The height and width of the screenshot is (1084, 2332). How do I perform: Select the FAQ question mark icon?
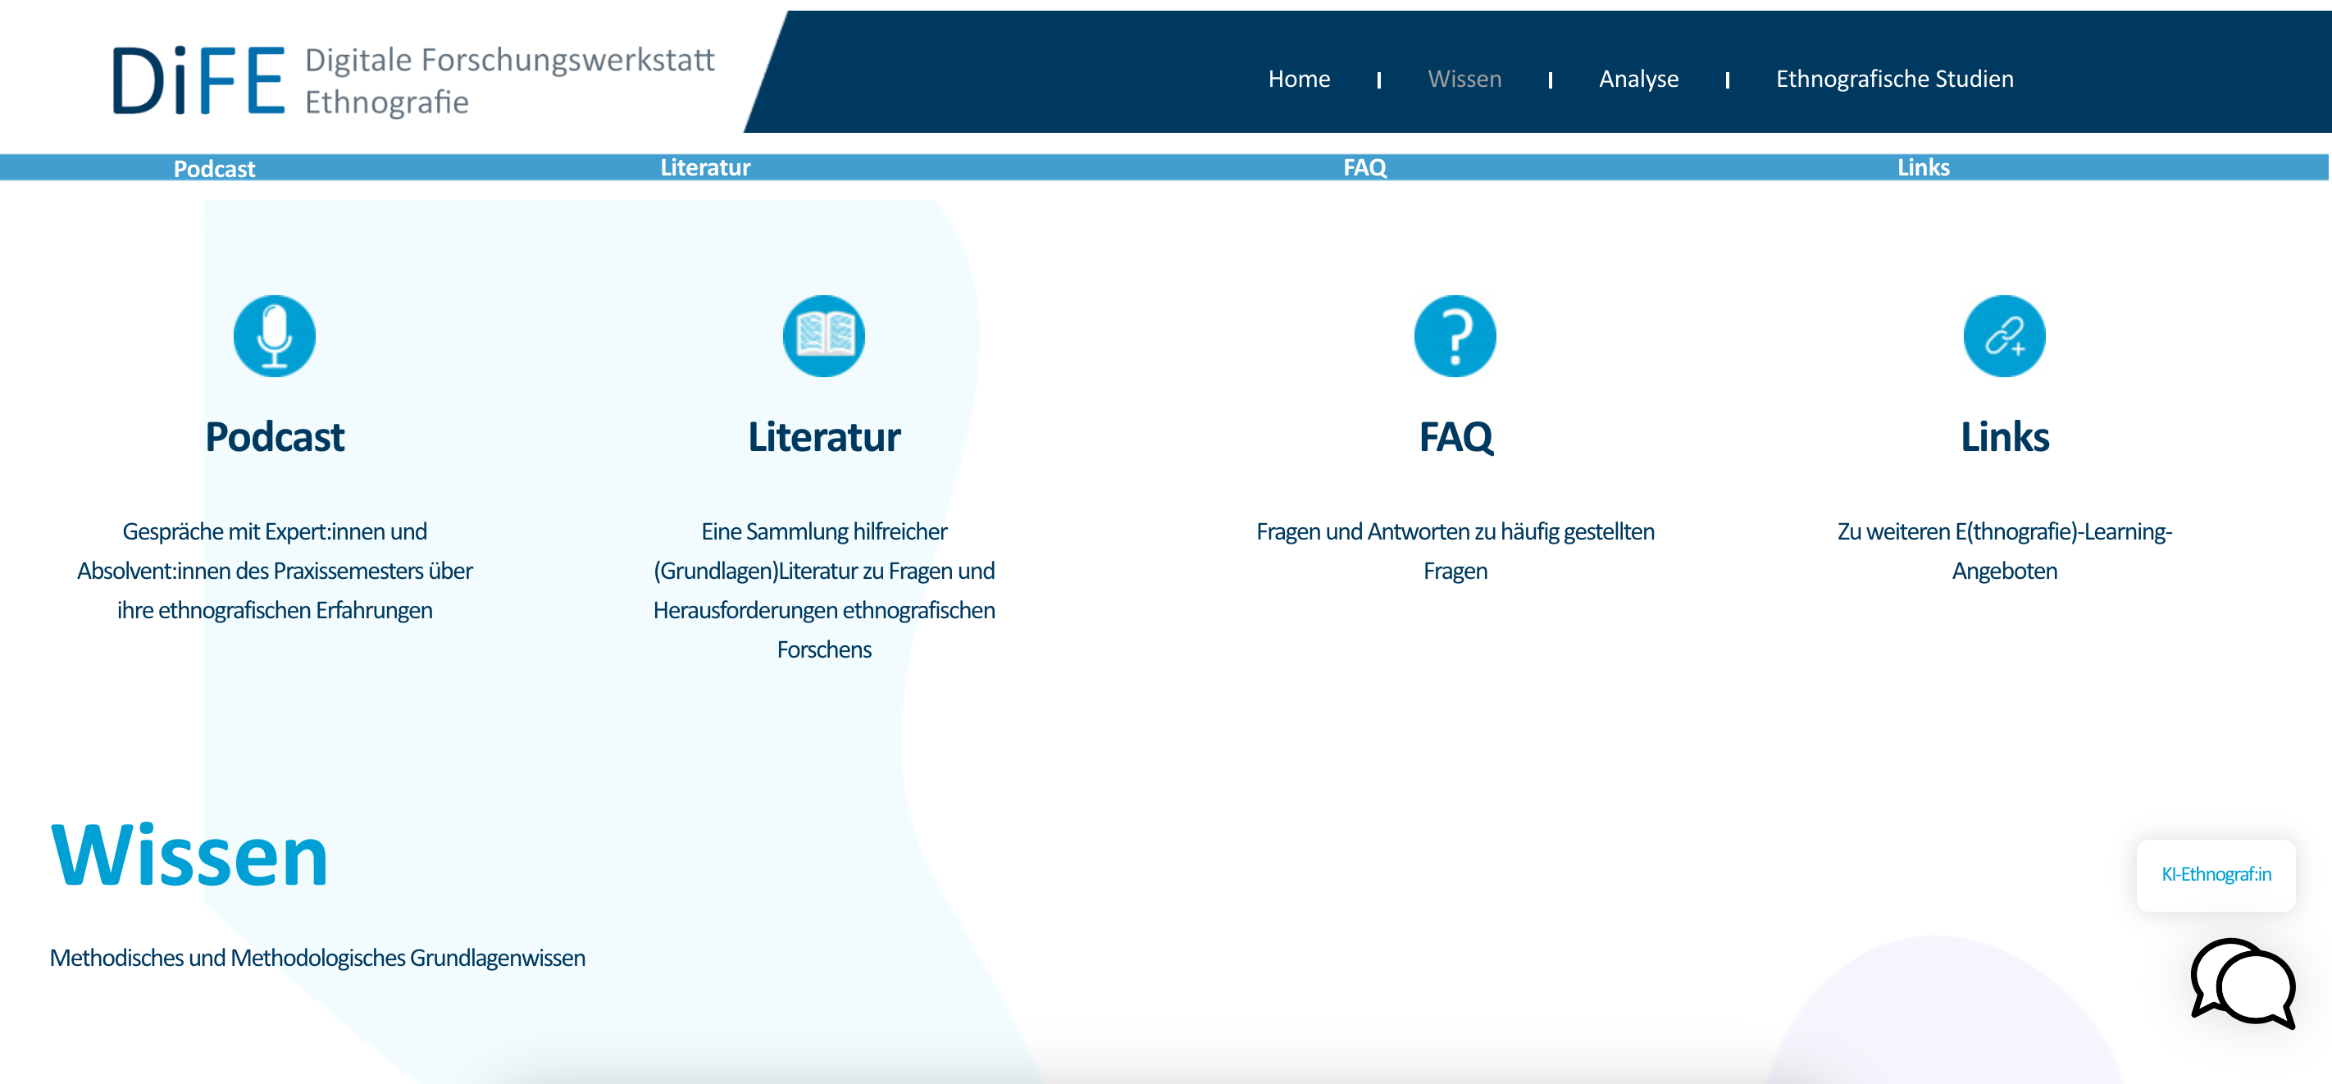click(x=1455, y=336)
